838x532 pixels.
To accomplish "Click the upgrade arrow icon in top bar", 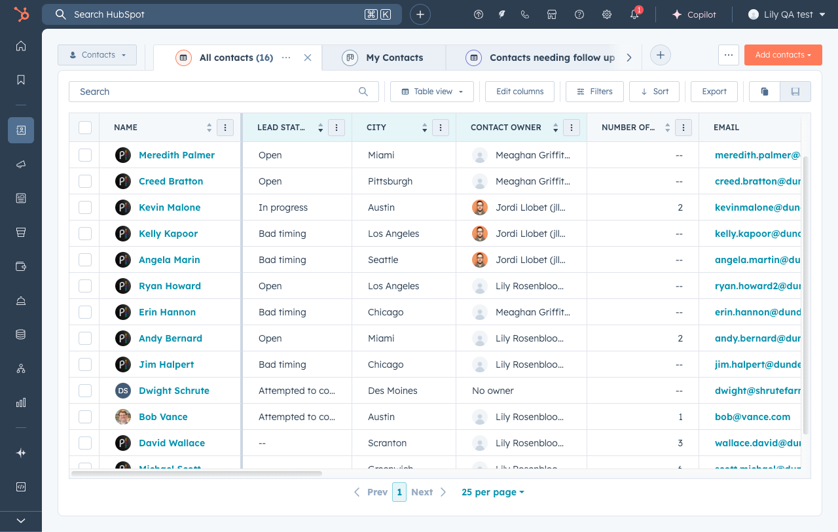I will point(479,14).
